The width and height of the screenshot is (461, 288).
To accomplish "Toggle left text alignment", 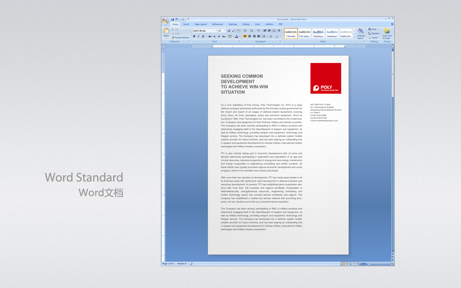I will [x=245, y=36].
